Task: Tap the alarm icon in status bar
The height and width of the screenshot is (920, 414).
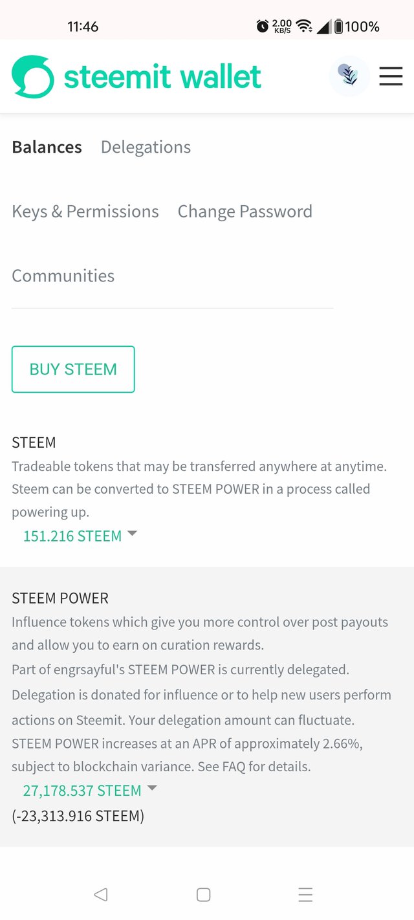Action: click(x=262, y=27)
